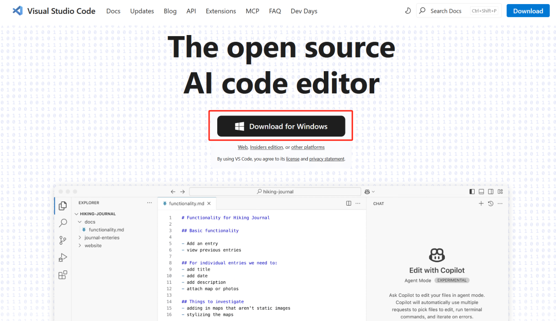Open Chat panel more actions ellipsis

[x=500, y=203]
